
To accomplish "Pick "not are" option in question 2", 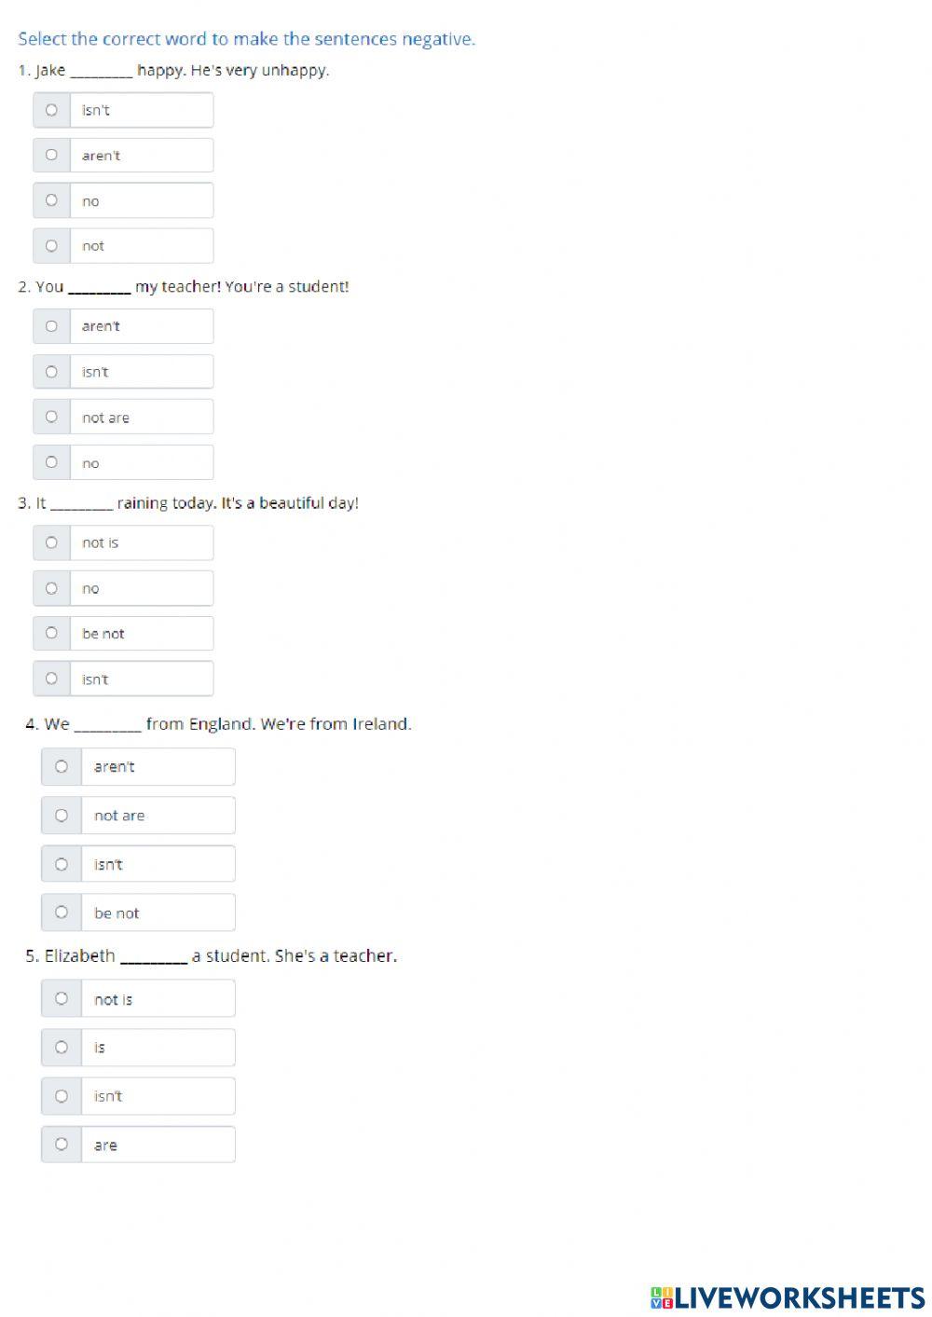I will click(51, 417).
